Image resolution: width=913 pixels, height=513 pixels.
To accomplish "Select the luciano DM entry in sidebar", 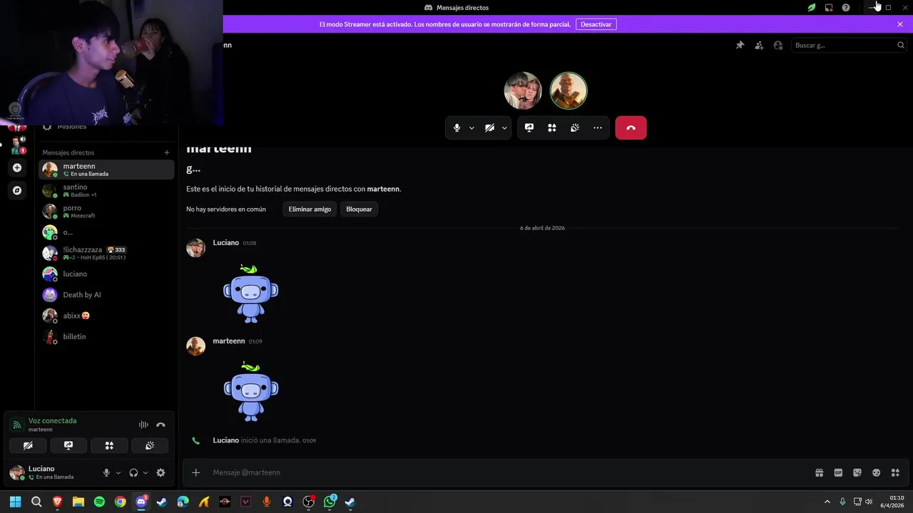I will point(106,274).
